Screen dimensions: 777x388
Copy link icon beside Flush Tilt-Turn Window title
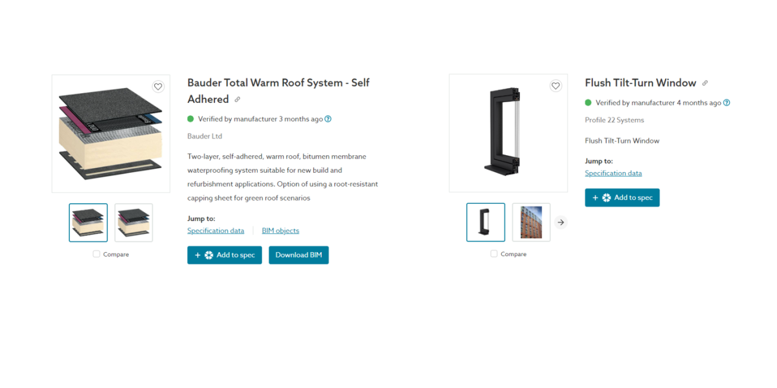[705, 83]
